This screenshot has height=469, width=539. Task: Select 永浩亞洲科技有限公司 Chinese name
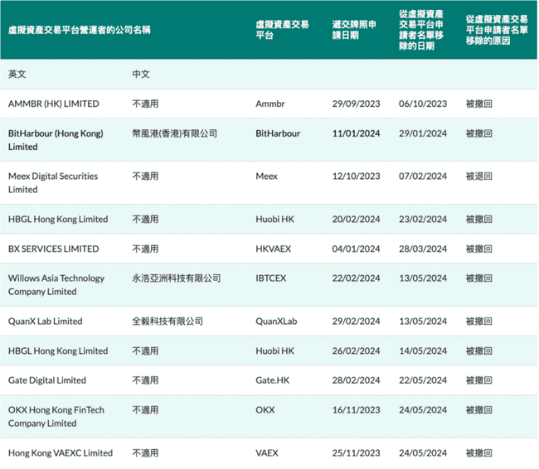[177, 278]
